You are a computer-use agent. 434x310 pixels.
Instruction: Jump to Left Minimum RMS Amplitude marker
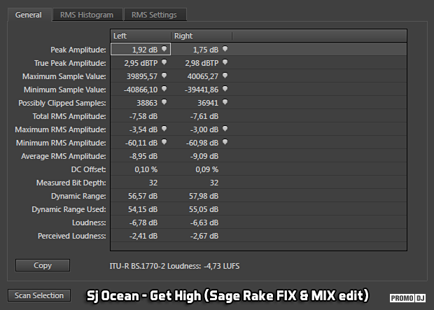164,142
